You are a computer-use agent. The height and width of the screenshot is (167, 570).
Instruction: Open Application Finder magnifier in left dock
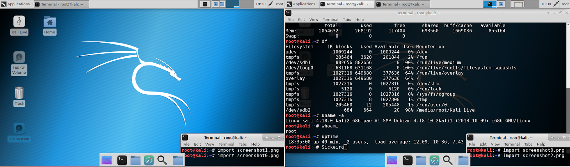pos(162,160)
